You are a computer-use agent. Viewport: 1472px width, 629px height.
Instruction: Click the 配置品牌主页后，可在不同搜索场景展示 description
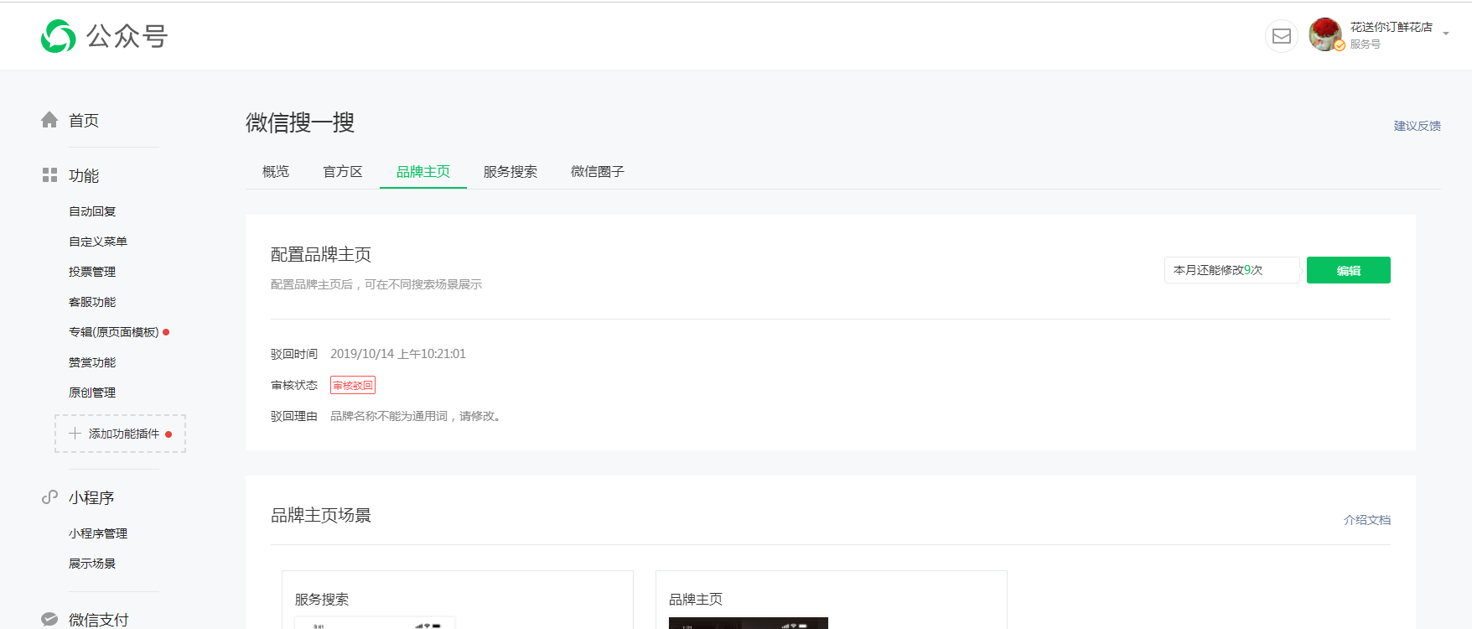click(376, 284)
